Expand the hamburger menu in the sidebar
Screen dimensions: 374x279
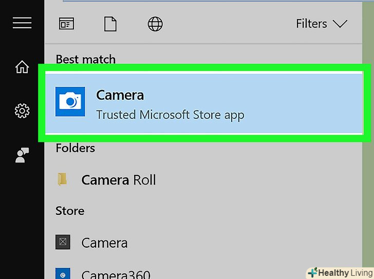pyautogui.click(x=22, y=23)
